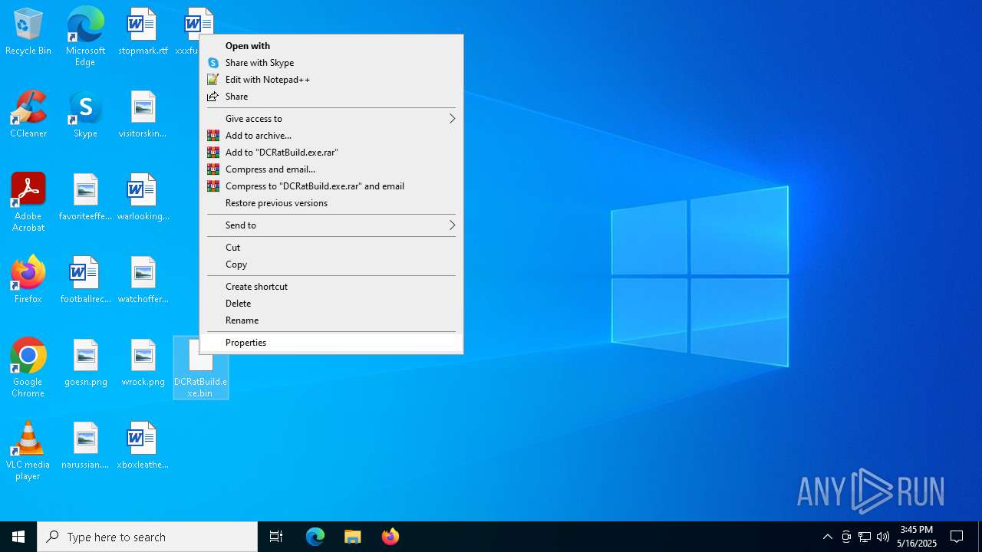Choose Compress to "DCRatBuild.exe.rar" and email

pyautogui.click(x=331, y=186)
